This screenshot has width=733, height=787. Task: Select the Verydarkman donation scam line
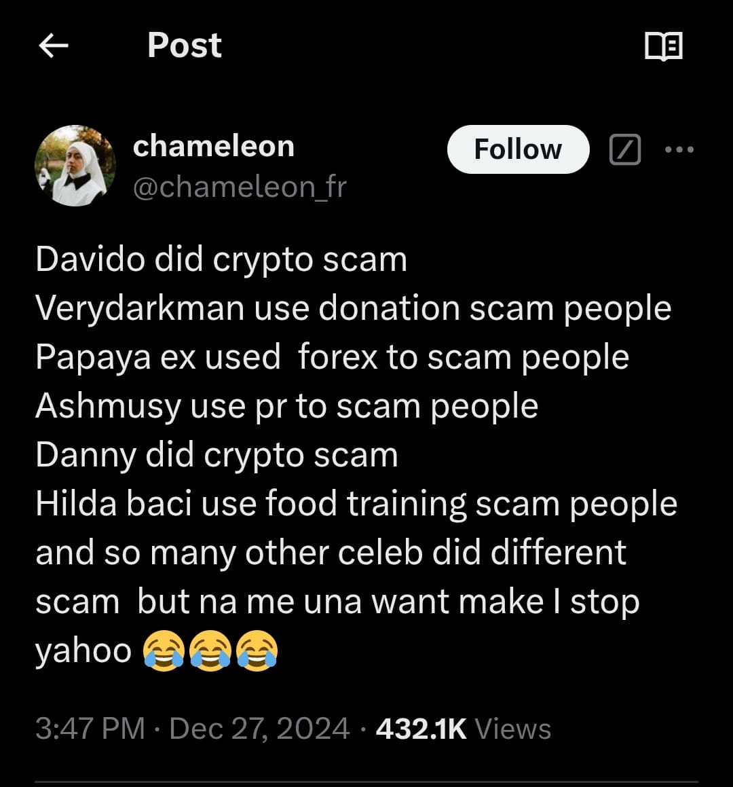353,309
